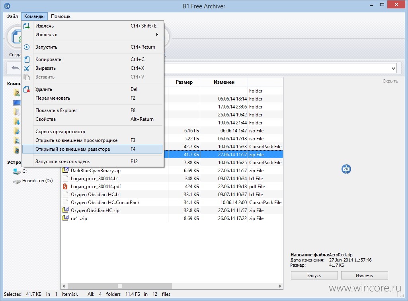Click the Run play icon in menu
This screenshot has height=301, width=408.
27,47
